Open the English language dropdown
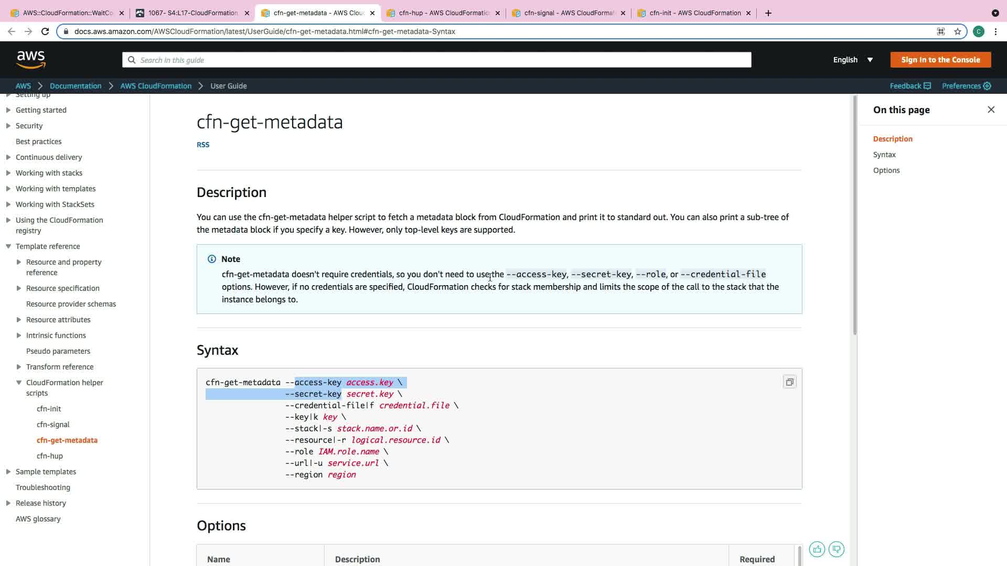The height and width of the screenshot is (566, 1007). click(853, 60)
